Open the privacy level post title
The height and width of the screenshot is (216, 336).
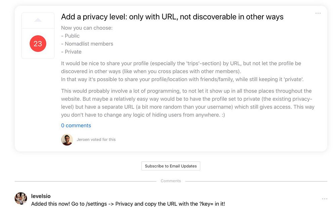click(172, 17)
